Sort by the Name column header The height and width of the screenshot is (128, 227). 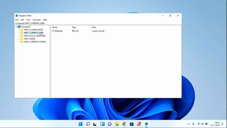coord(55,27)
